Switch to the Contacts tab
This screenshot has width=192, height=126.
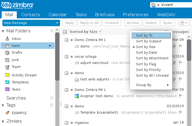pos(31,15)
